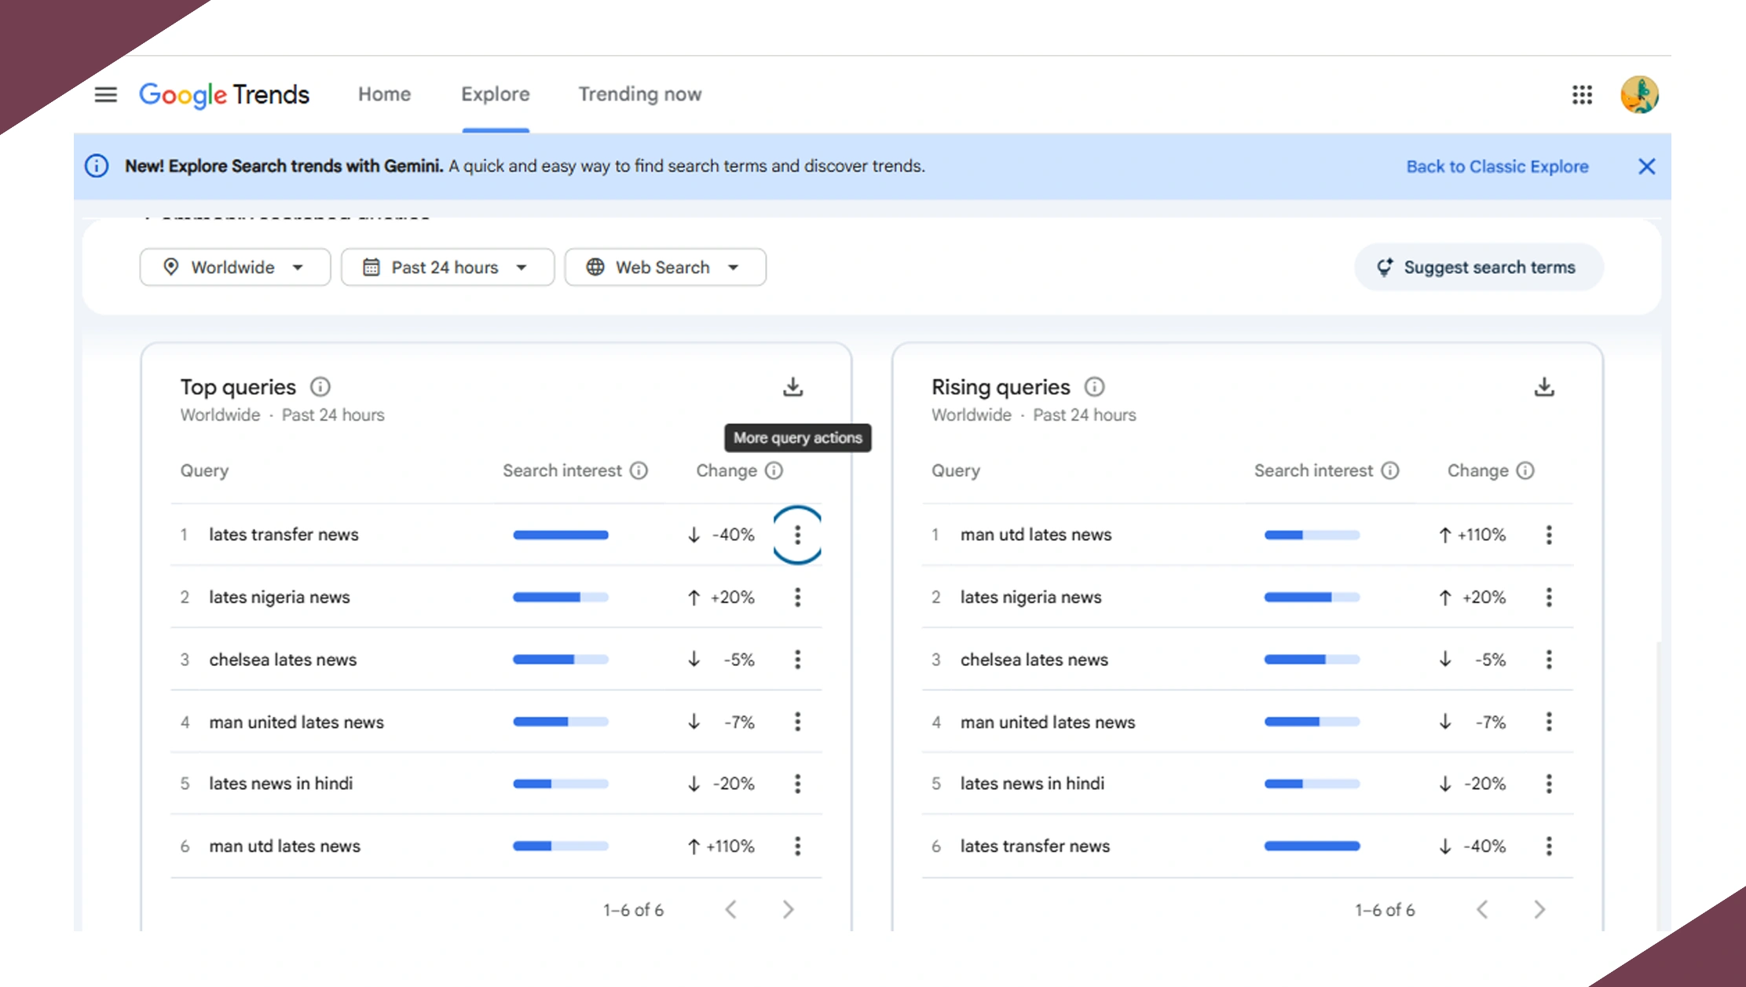Click search interest bar for Top 'chelsea lates news'
1746x987 pixels.
(x=561, y=660)
